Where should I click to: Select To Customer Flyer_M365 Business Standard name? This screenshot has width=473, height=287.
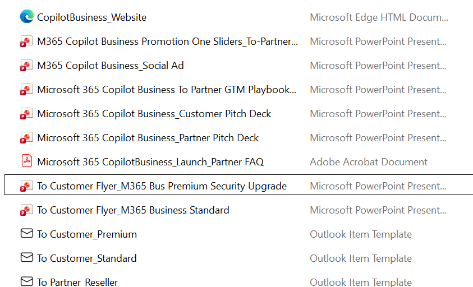[x=133, y=210]
